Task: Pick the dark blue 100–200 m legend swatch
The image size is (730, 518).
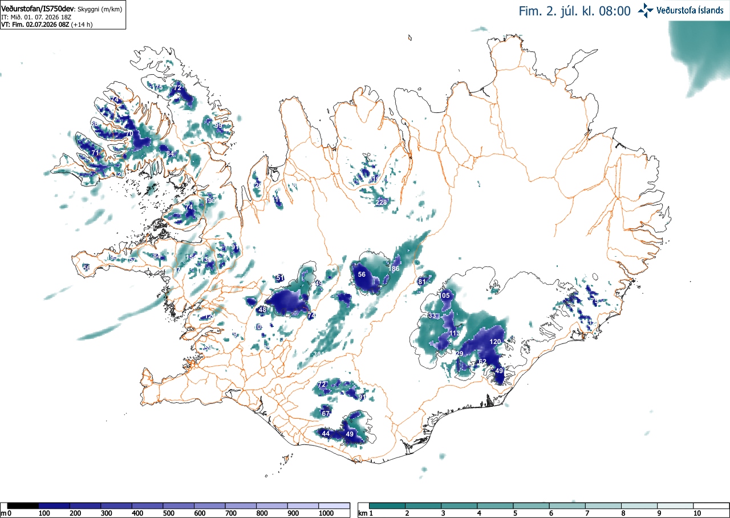Action: [54, 506]
